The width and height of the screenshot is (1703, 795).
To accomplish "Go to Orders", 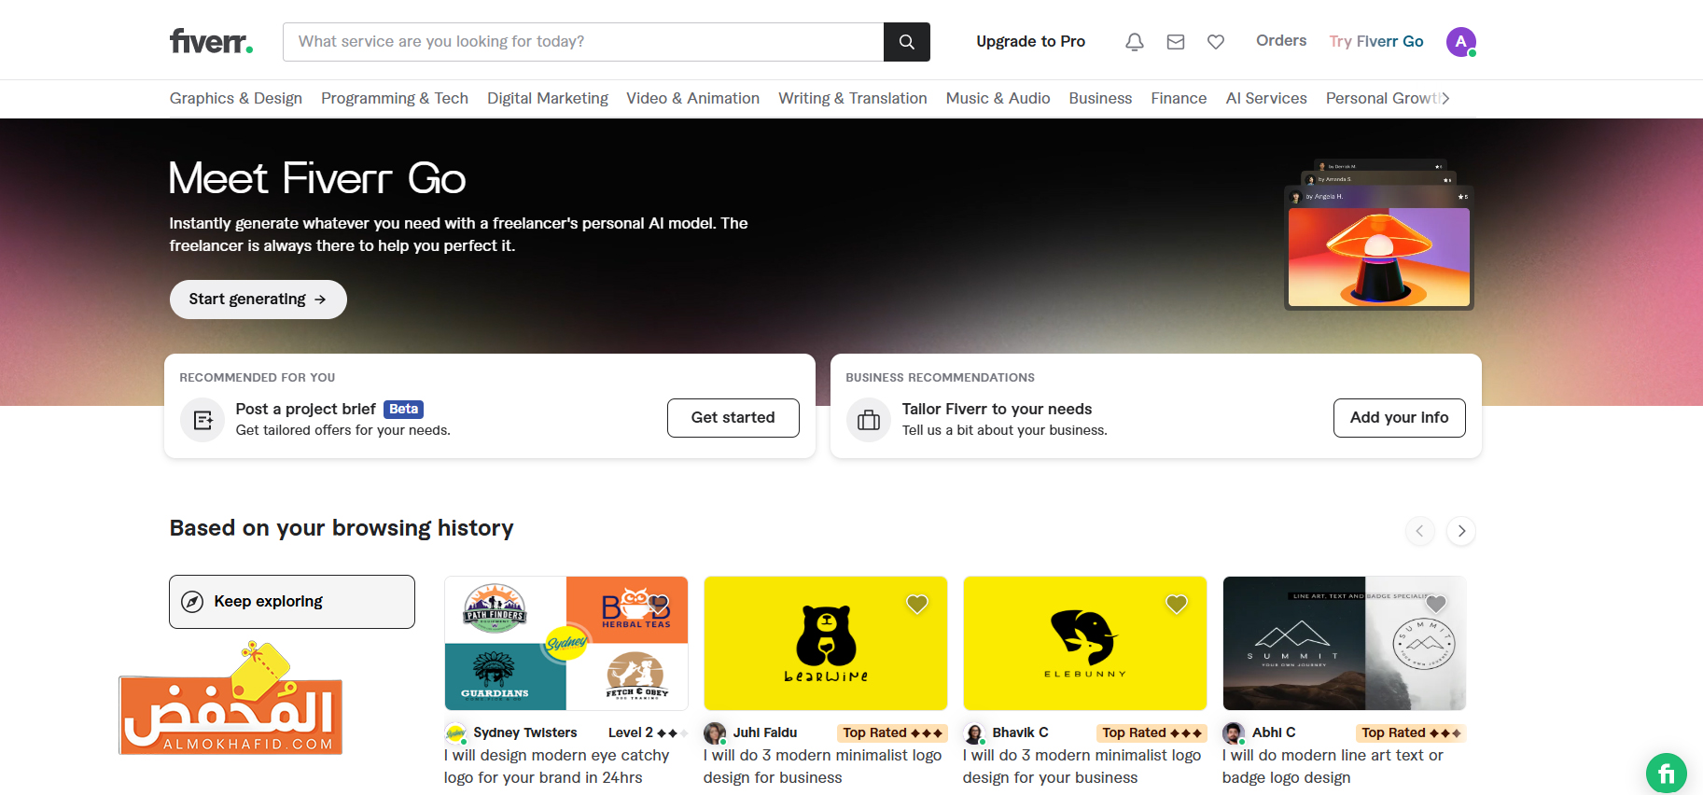I will click(x=1281, y=41).
